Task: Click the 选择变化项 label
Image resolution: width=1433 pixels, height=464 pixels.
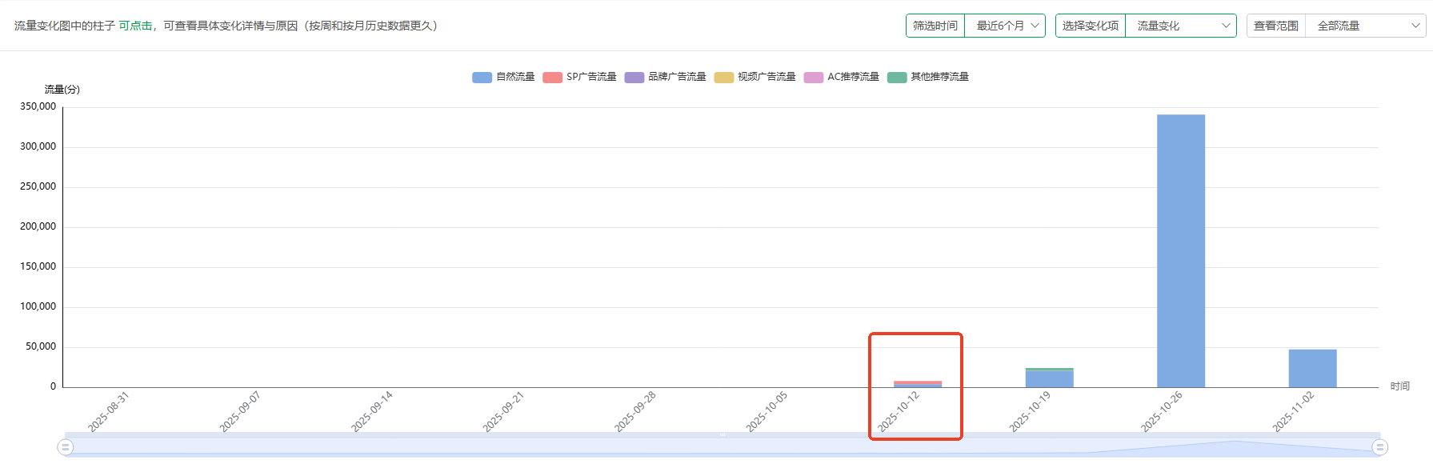Action: coord(1091,26)
